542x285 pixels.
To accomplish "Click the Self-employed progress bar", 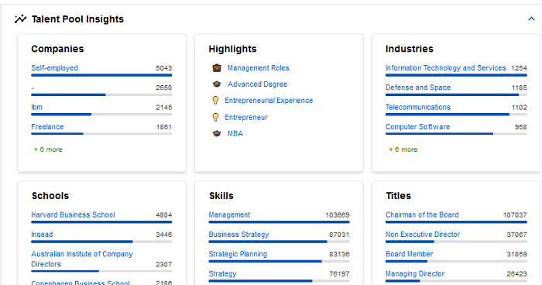I will point(101,75).
